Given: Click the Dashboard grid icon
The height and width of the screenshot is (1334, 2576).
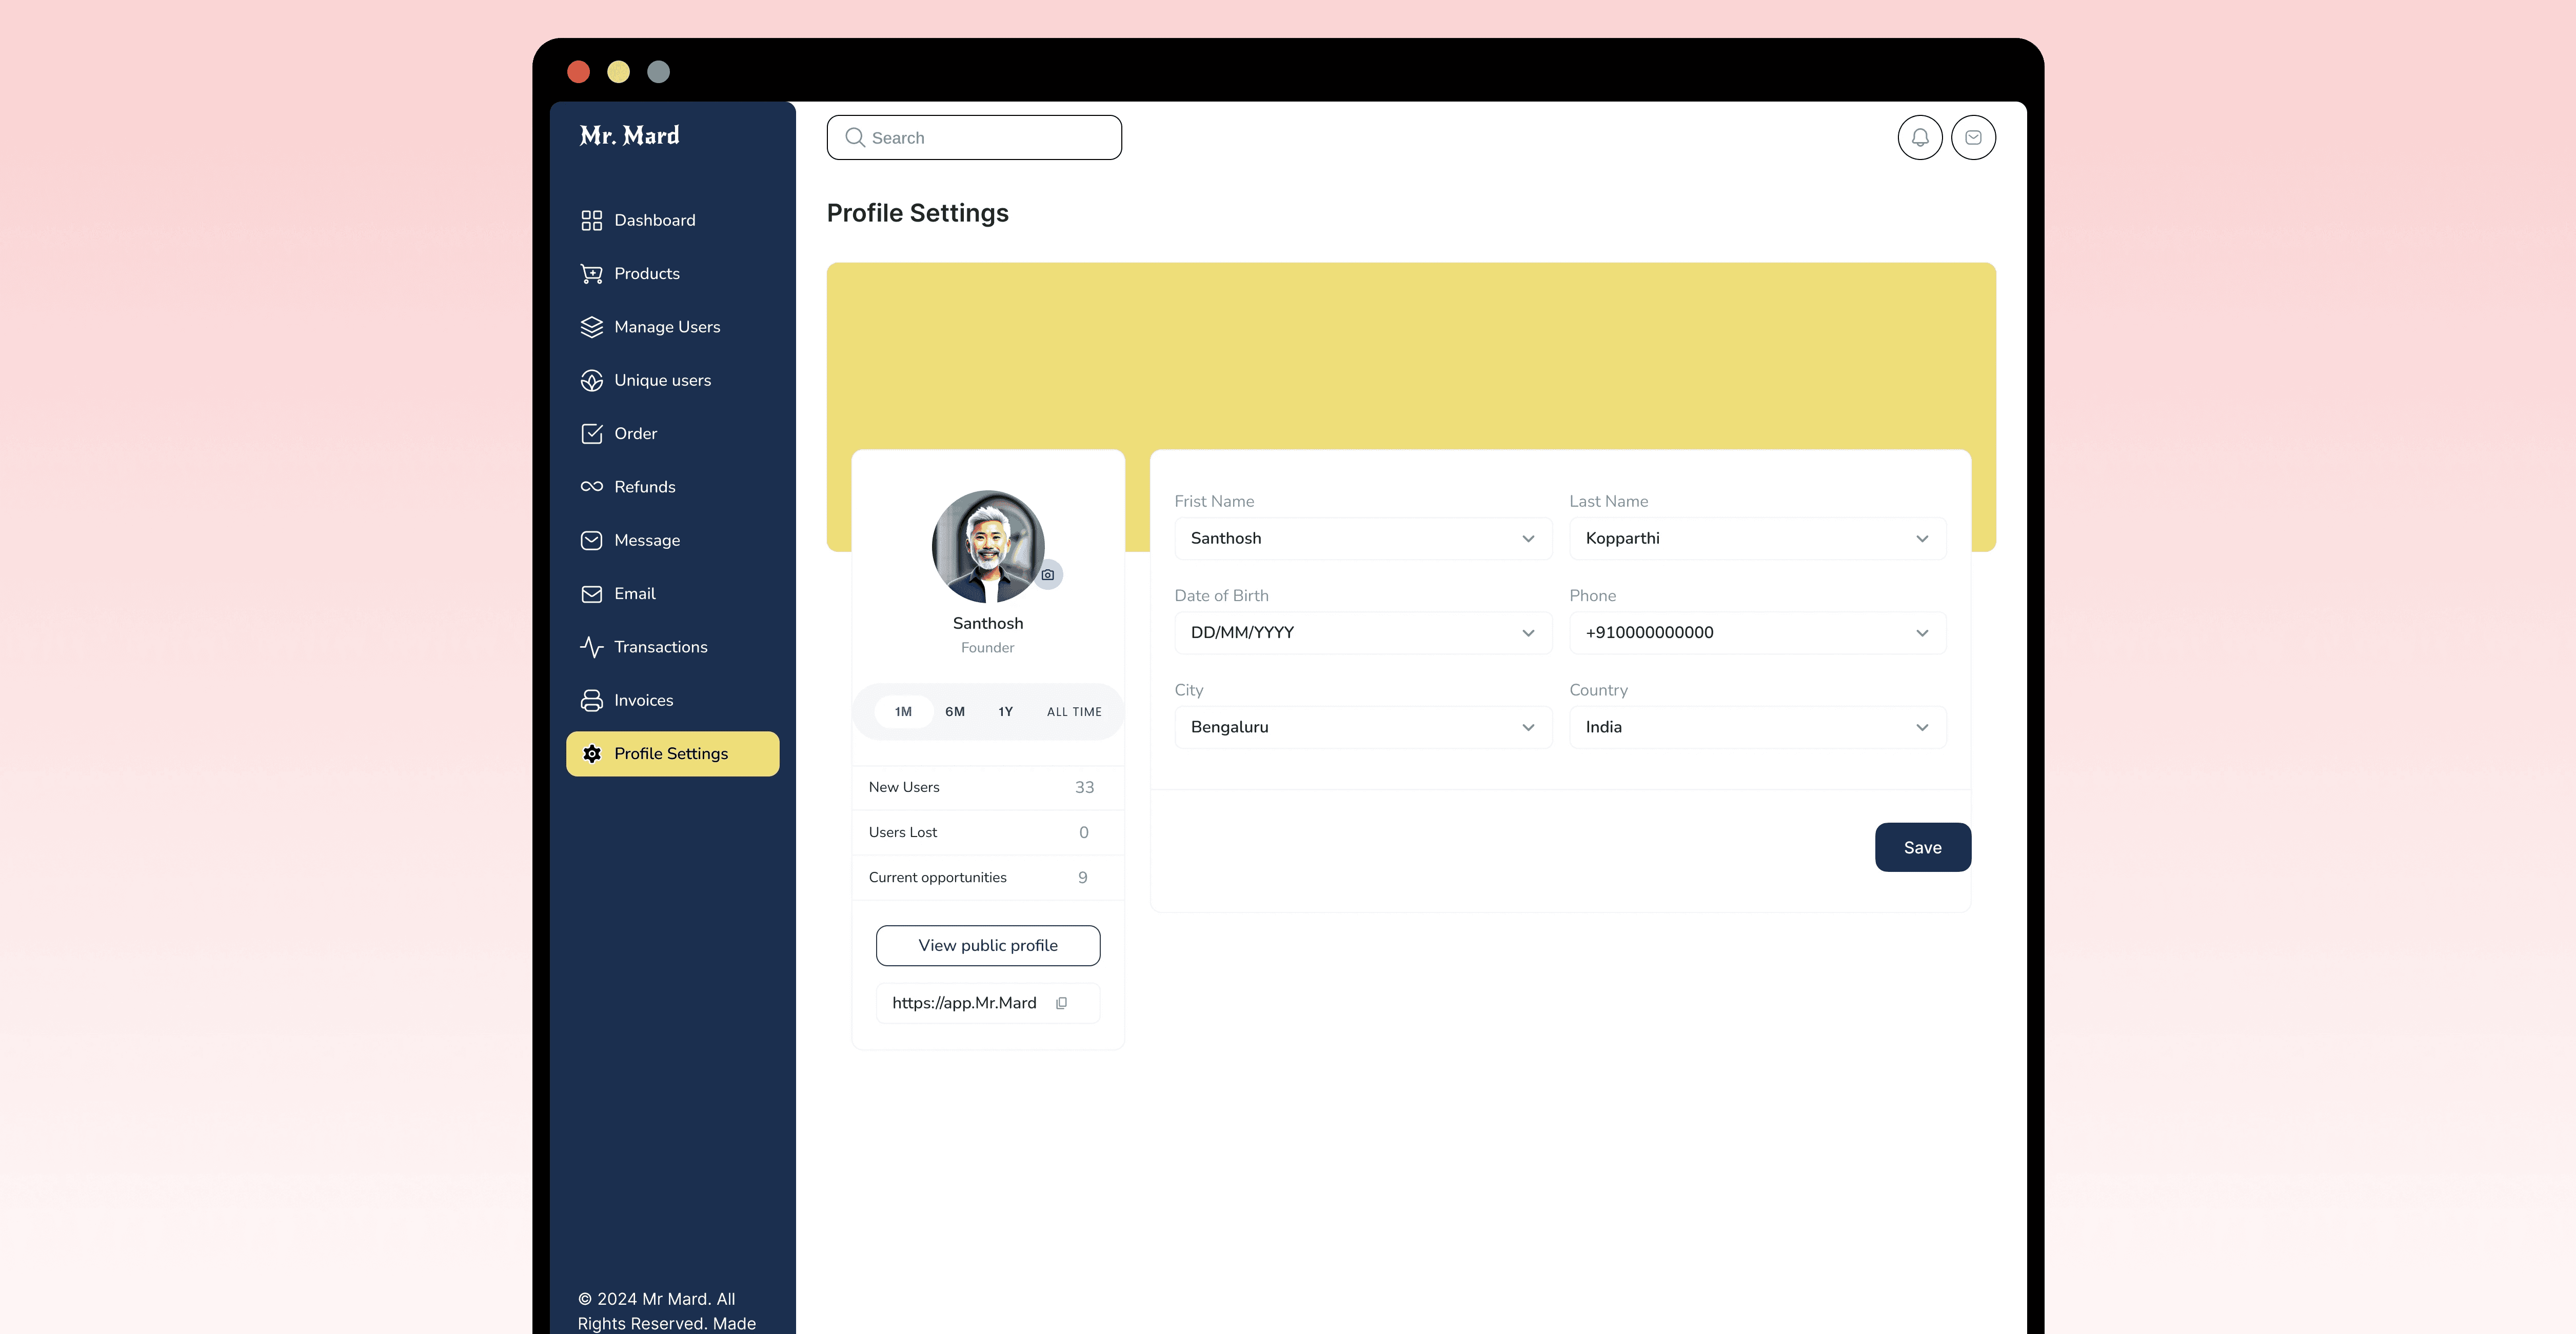Looking at the screenshot, I should coord(591,220).
